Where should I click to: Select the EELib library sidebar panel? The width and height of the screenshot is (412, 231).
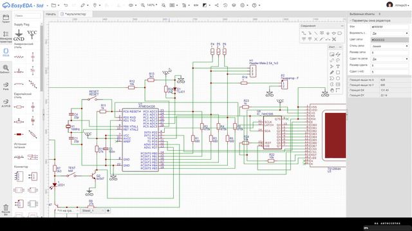(6, 53)
